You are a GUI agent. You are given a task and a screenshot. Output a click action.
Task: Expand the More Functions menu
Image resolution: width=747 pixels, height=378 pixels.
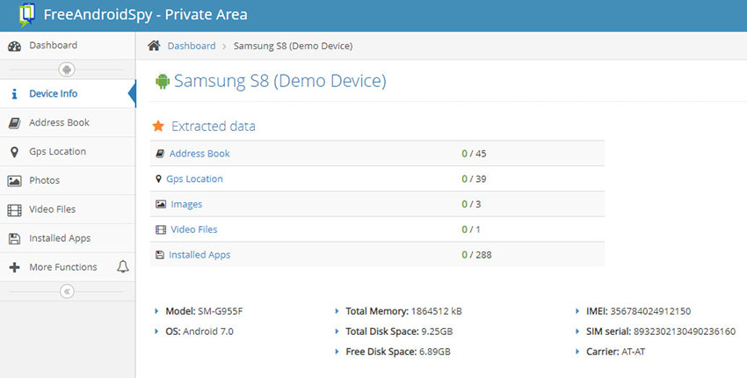pos(62,267)
